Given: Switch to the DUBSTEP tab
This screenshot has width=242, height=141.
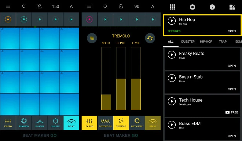Looking at the screenshot, I should [x=188, y=41].
